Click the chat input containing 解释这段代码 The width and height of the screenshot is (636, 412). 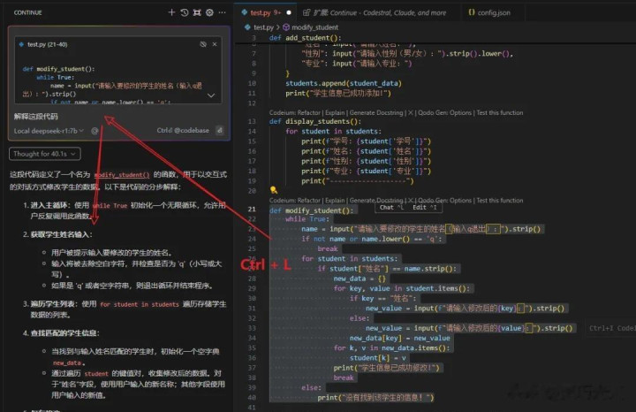(117, 117)
